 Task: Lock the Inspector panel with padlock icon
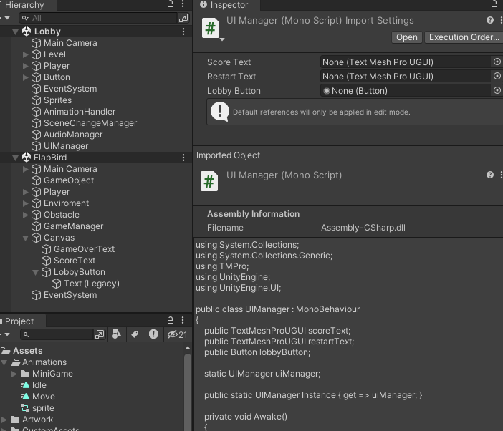[494, 4]
